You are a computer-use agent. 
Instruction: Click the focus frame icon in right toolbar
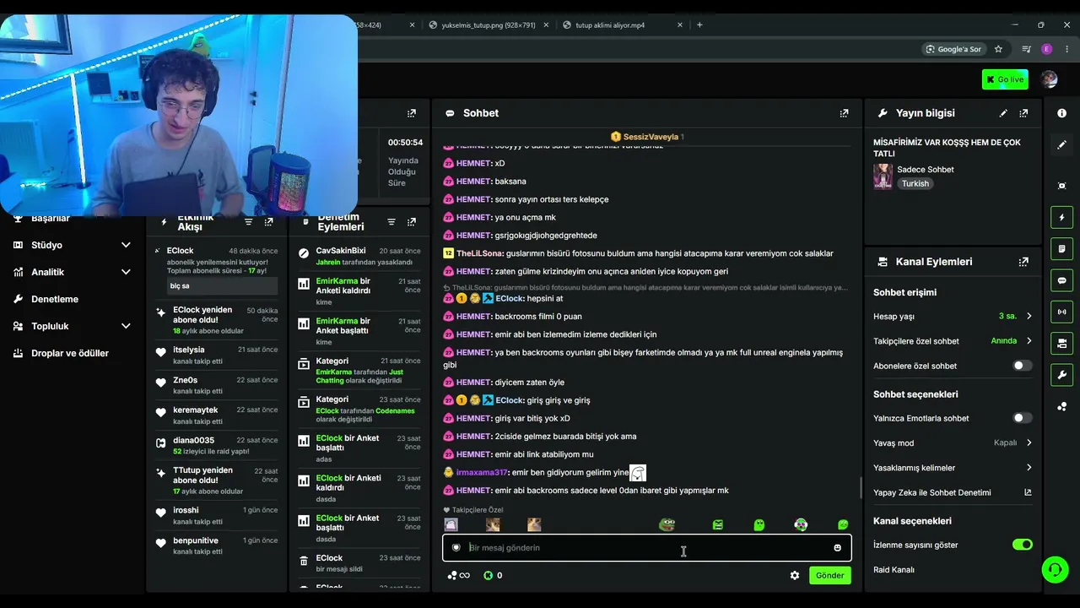pyautogui.click(x=1061, y=186)
